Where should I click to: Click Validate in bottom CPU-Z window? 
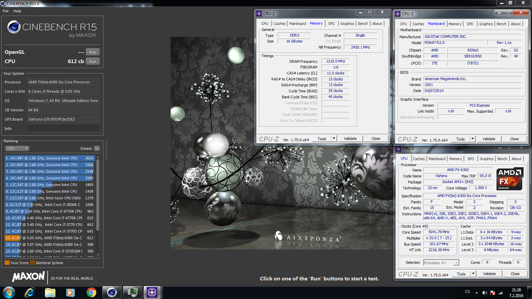[x=489, y=274]
